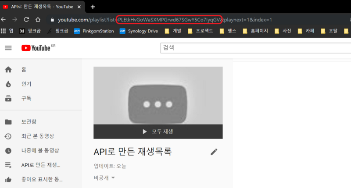Open 좋아요 표시한 동... liked videos

tap(41, 179)
